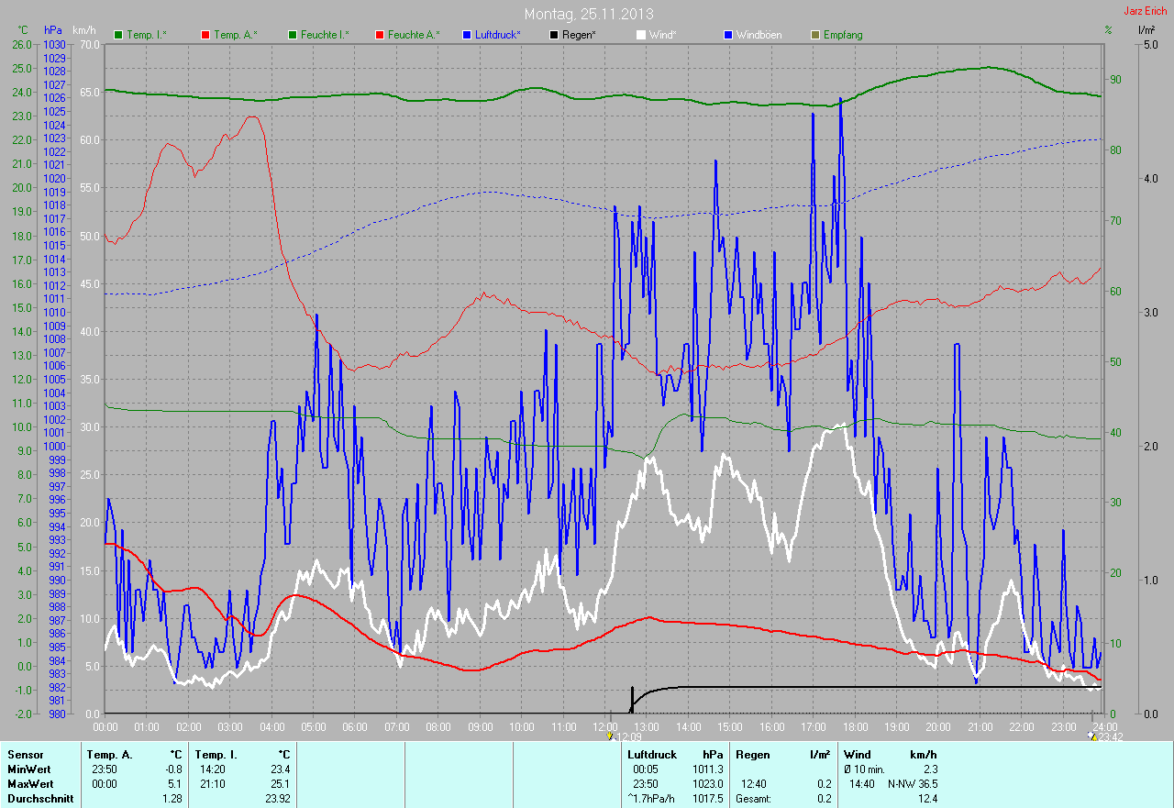The image size is (1174, 808).
Task: Click the '-0.8' minimum outdoor temperature value
Action: pos(172,769)
